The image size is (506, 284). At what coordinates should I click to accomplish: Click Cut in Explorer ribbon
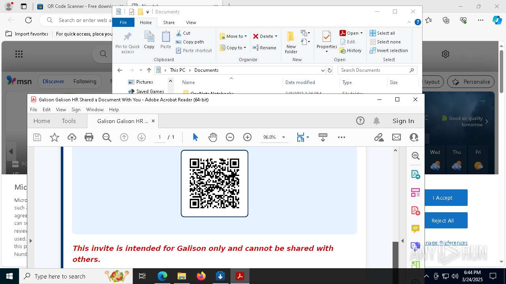(183, 33)
